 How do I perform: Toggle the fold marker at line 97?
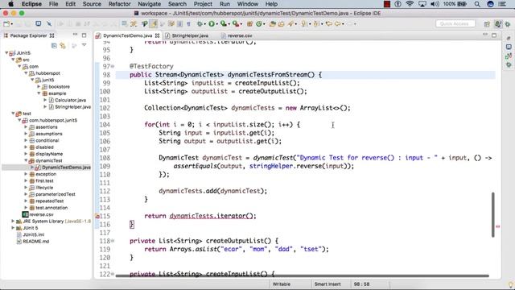click(113, 66)
